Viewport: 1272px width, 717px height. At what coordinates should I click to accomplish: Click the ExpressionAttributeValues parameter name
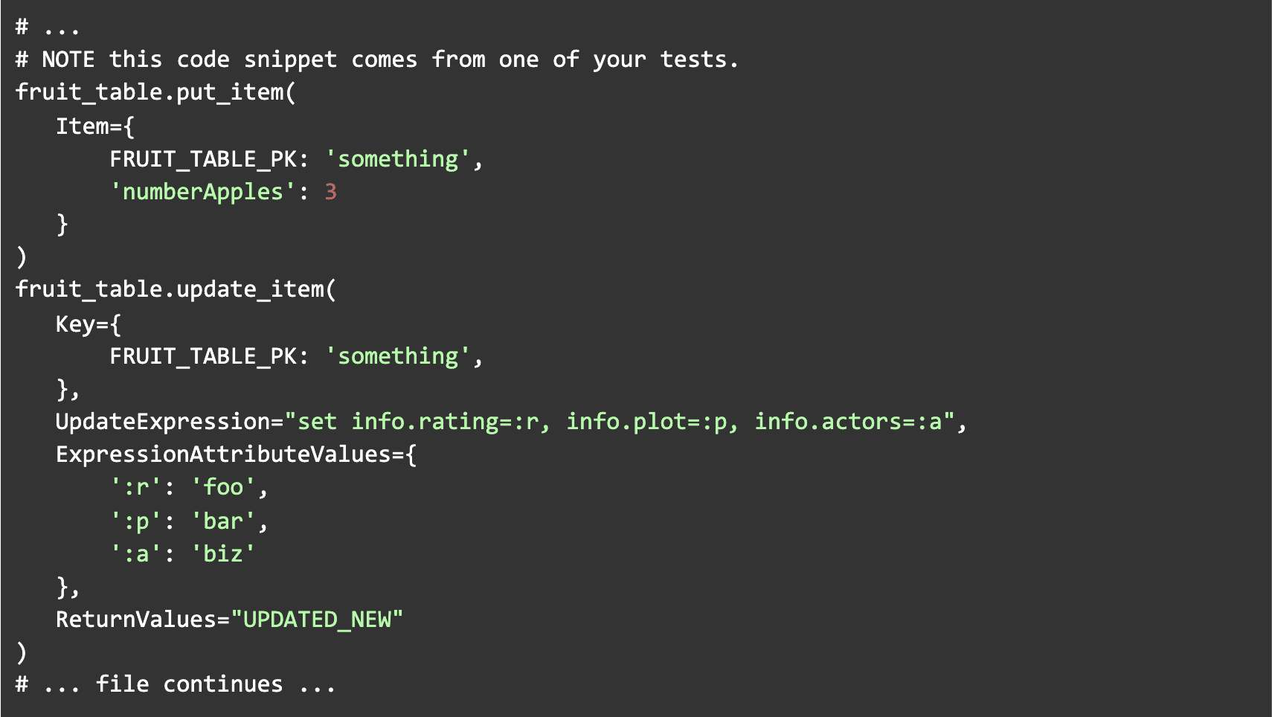click(x=223, y=454)
